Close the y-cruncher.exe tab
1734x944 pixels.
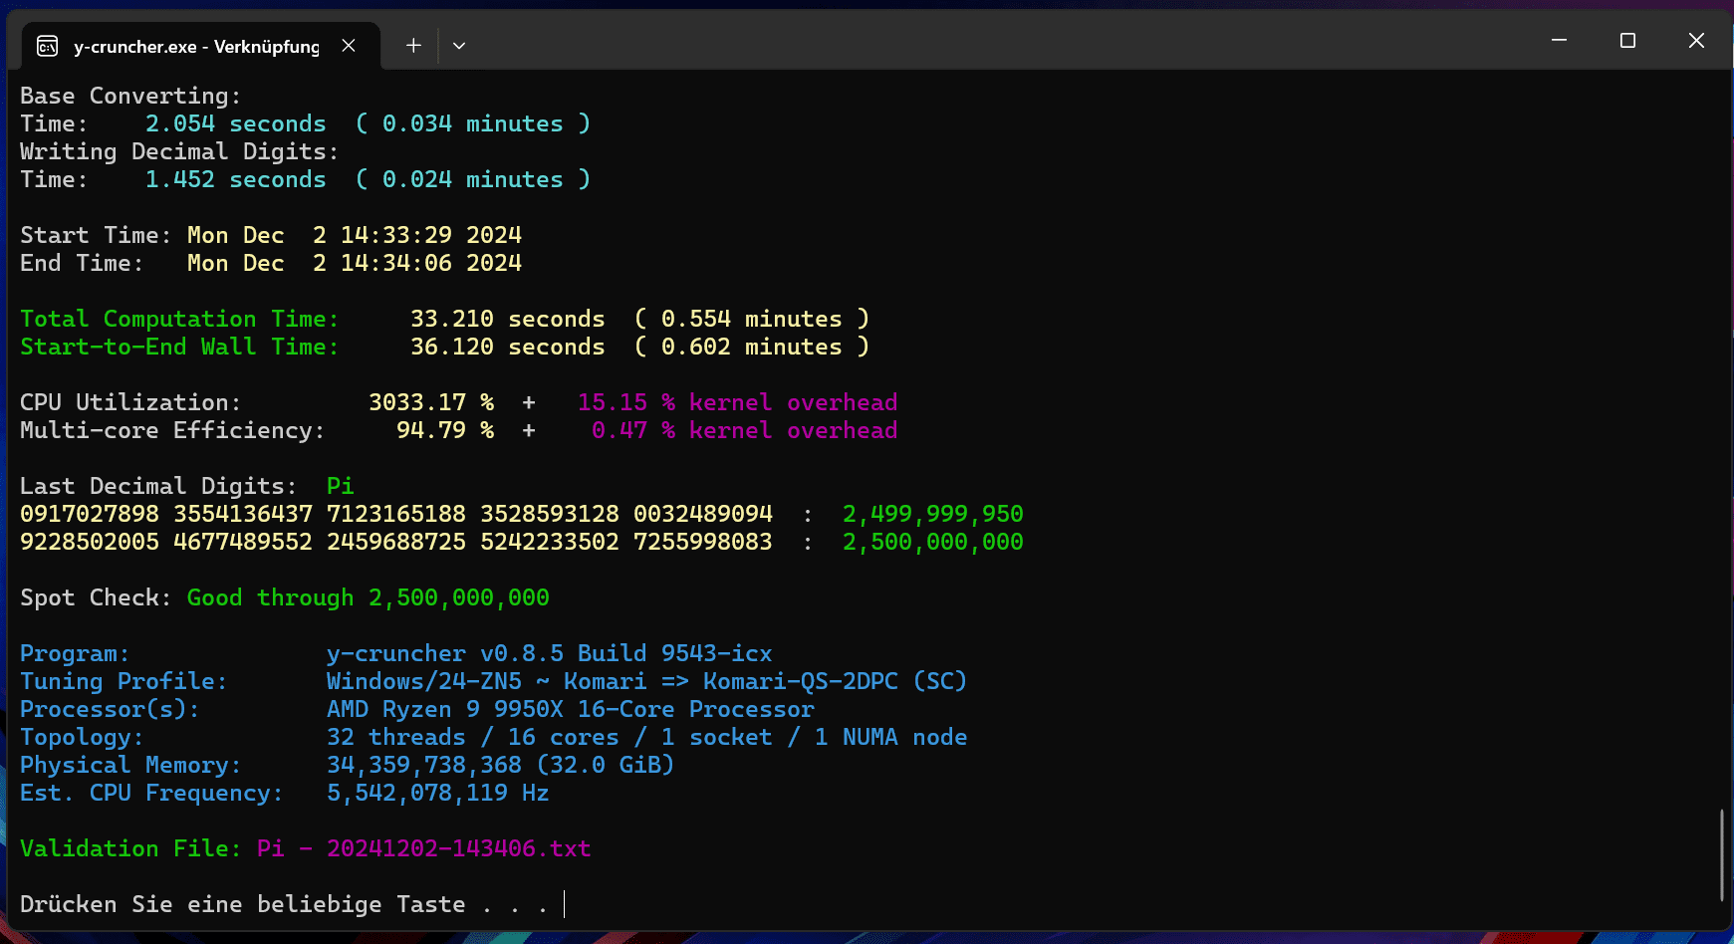click(349, 46)
